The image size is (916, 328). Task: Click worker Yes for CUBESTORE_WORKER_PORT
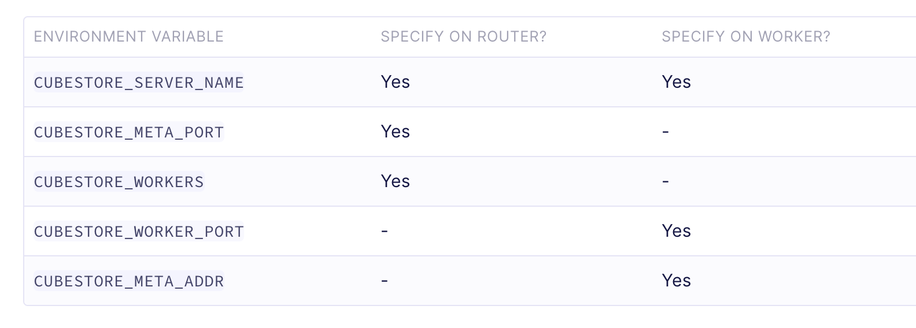coord(677,231)
